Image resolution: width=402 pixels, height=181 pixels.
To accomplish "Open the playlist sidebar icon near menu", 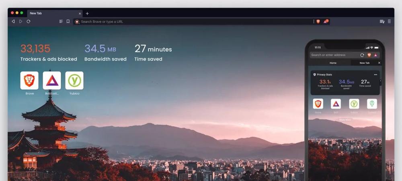I will point(382,22).
